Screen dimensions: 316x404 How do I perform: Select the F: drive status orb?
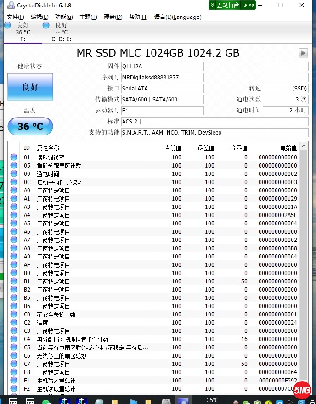[x=7, y=25]
